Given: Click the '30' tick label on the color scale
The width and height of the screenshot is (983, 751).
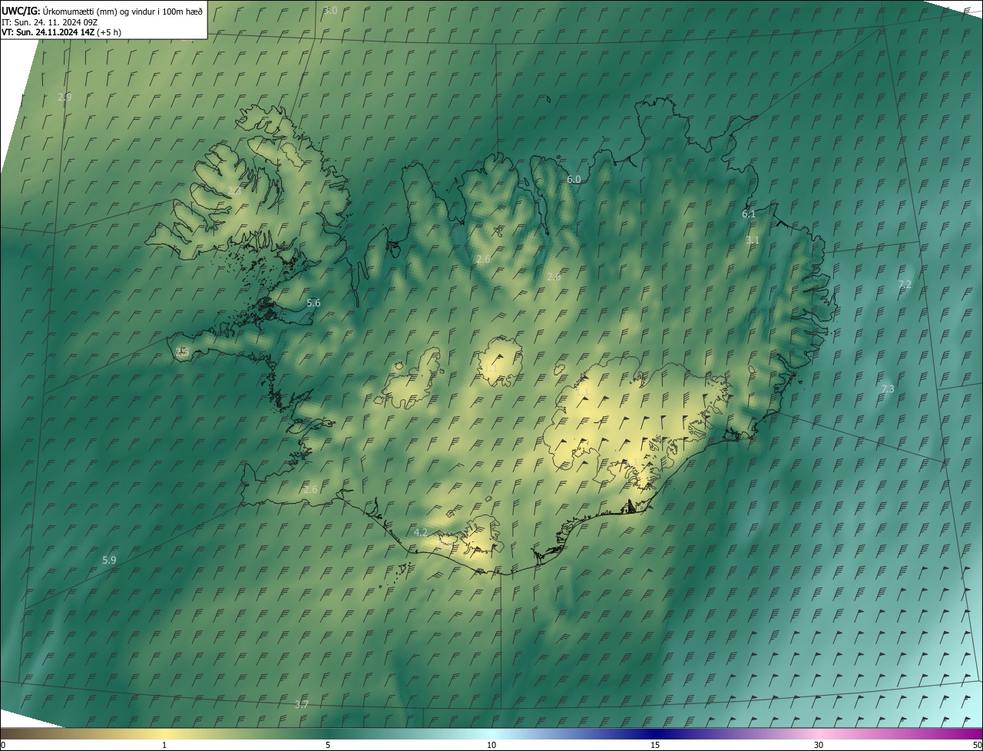Looking at the screenshot, I should coord(819,745).
